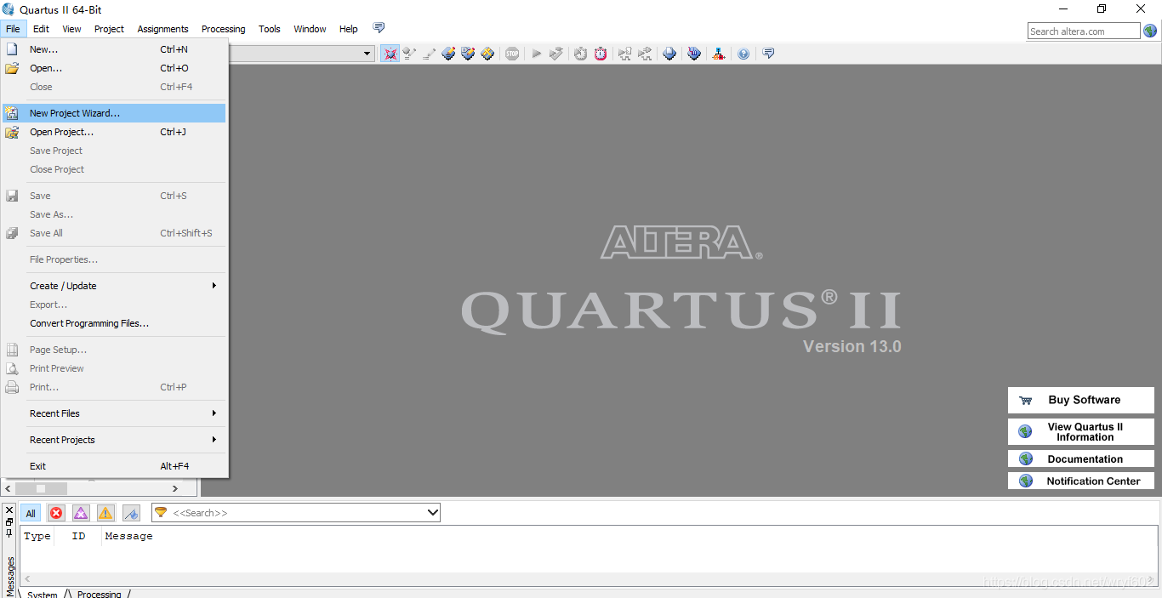Click the blue chip Programmer toolbar icon
The height and width of the screenshot is (598, 1162).
(x=670, y=54)
